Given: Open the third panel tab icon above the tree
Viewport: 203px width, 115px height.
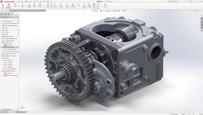Looking at the screenshot, I should (9, 14).
